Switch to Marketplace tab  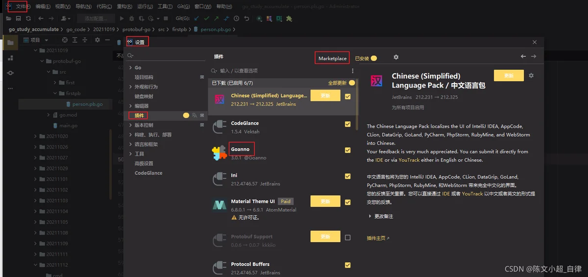tap(332, 58)
